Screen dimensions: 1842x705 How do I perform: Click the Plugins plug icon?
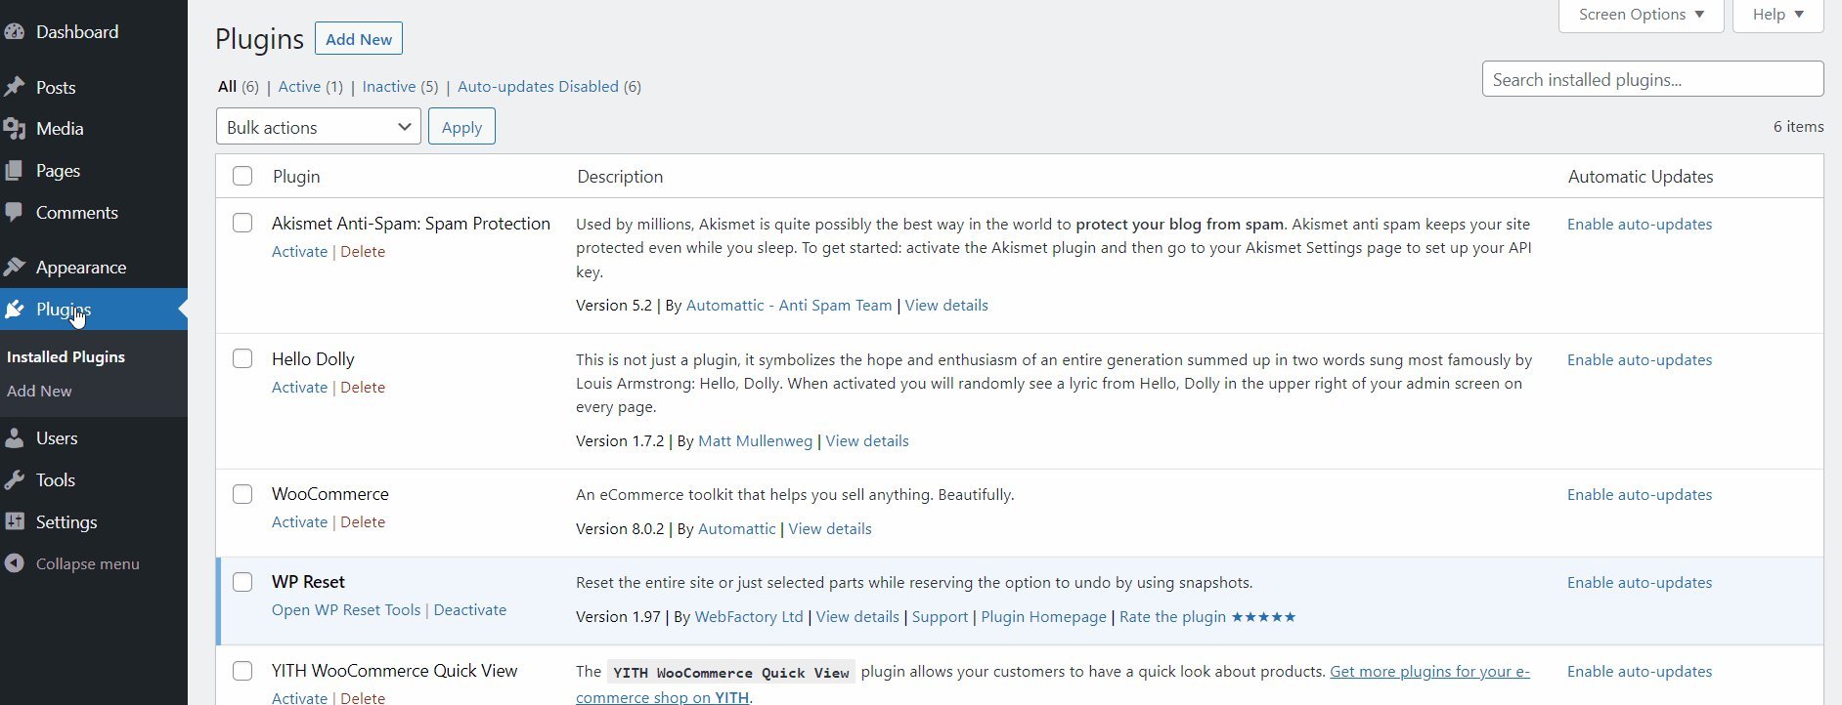[x=14, y=310]
